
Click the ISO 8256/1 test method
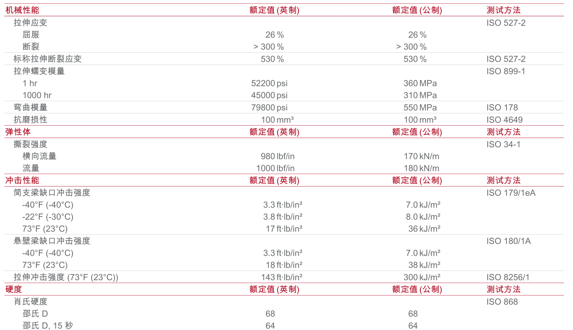tap(508, 277)
